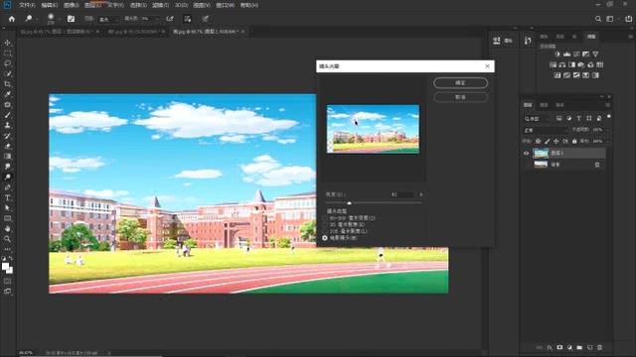Image resolution: width=636 pixels, height=357 pixels.
Task: Toggle visibility box of background layer
Action: pos(526,165)
